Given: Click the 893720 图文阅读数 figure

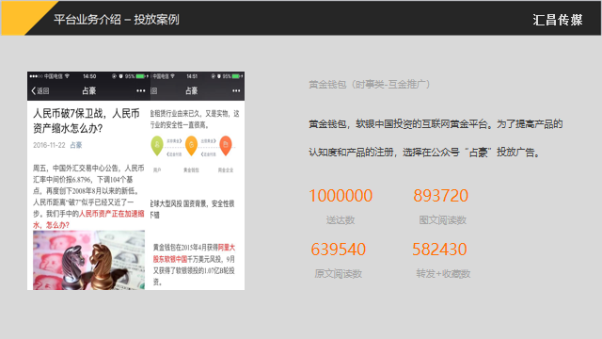Looking at the screenshot, I should point(441,196).
